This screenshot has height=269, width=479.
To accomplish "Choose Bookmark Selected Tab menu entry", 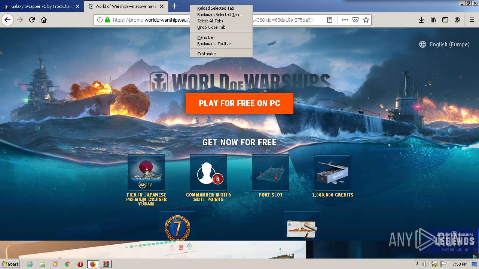I will [221, 15].
